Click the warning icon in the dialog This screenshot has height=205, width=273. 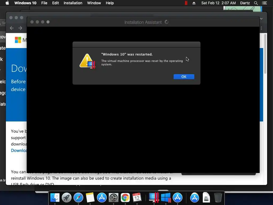pos(87,61)
